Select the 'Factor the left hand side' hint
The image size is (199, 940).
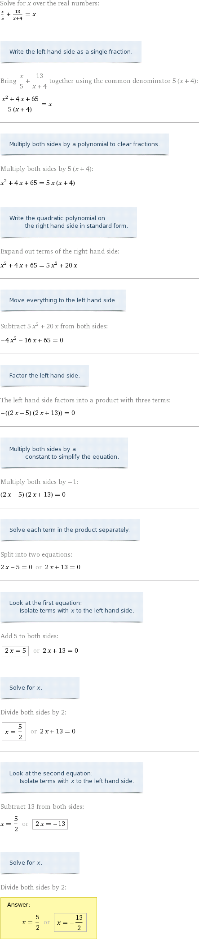[44, 376]
